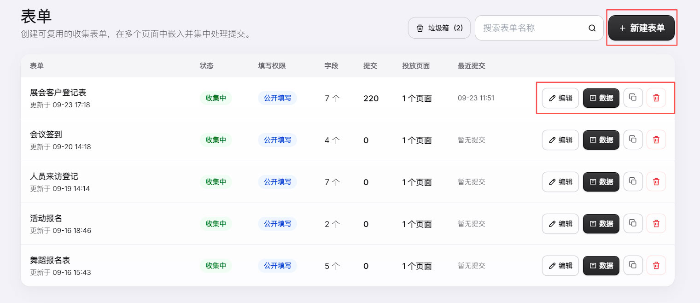Select the 展会客户登记表 form name

coord(58,93)
